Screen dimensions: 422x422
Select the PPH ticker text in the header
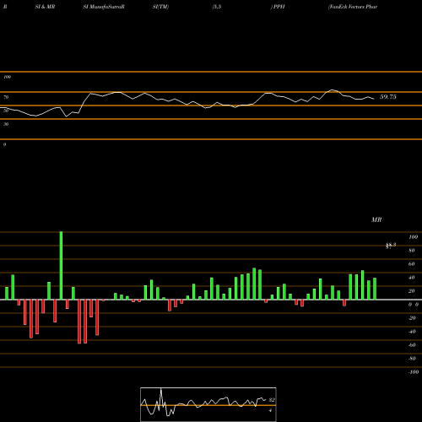(x=279, y=7)
